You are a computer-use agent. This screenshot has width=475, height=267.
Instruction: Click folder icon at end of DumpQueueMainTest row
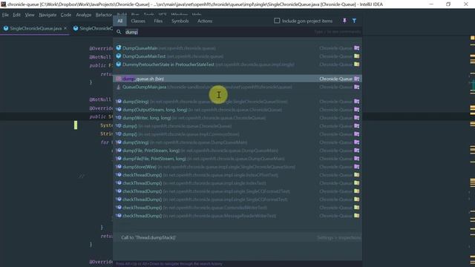pos(356,56)
